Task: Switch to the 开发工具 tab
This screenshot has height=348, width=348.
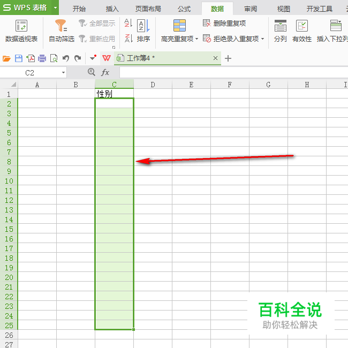Action: pyautogui.click(x=320, y=9)
